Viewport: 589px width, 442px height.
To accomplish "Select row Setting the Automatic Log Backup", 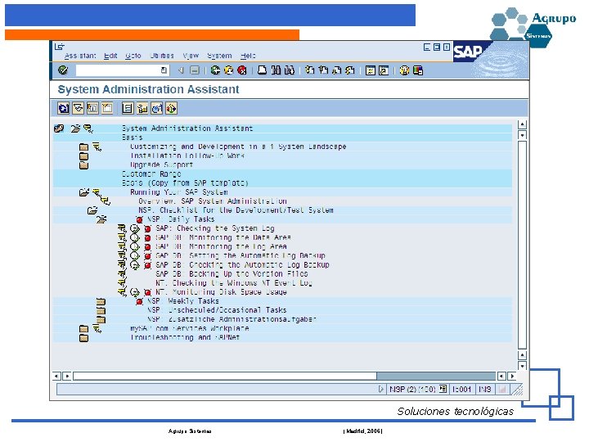I will click(x=241, y=256).
